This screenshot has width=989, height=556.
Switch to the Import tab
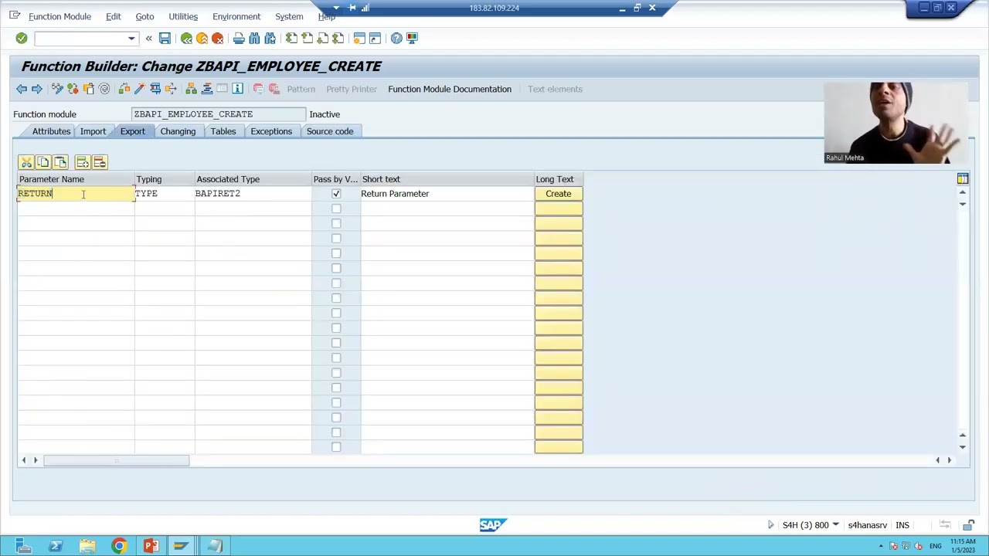coord(93,131)
